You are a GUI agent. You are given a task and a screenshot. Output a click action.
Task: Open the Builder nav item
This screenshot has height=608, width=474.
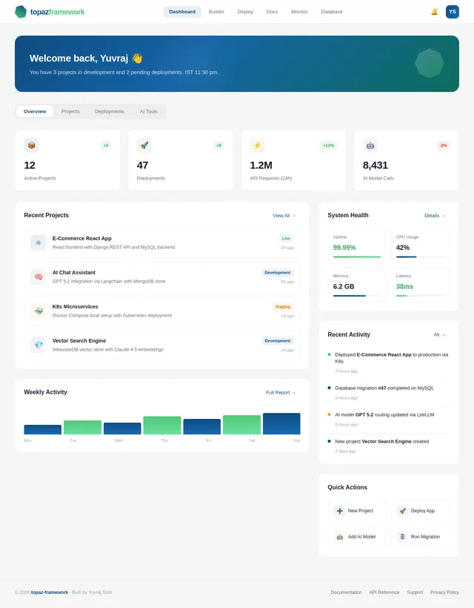(x=216, y=12)
